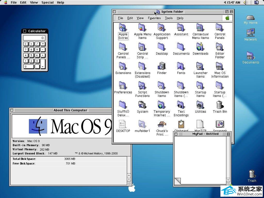Open the desktop Trash can
This screenshot has height=198, width=264.
[x=252, y=174]
